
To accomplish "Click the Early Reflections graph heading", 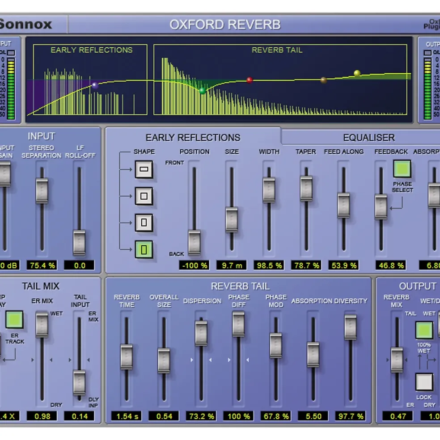I will coord(92,50).
